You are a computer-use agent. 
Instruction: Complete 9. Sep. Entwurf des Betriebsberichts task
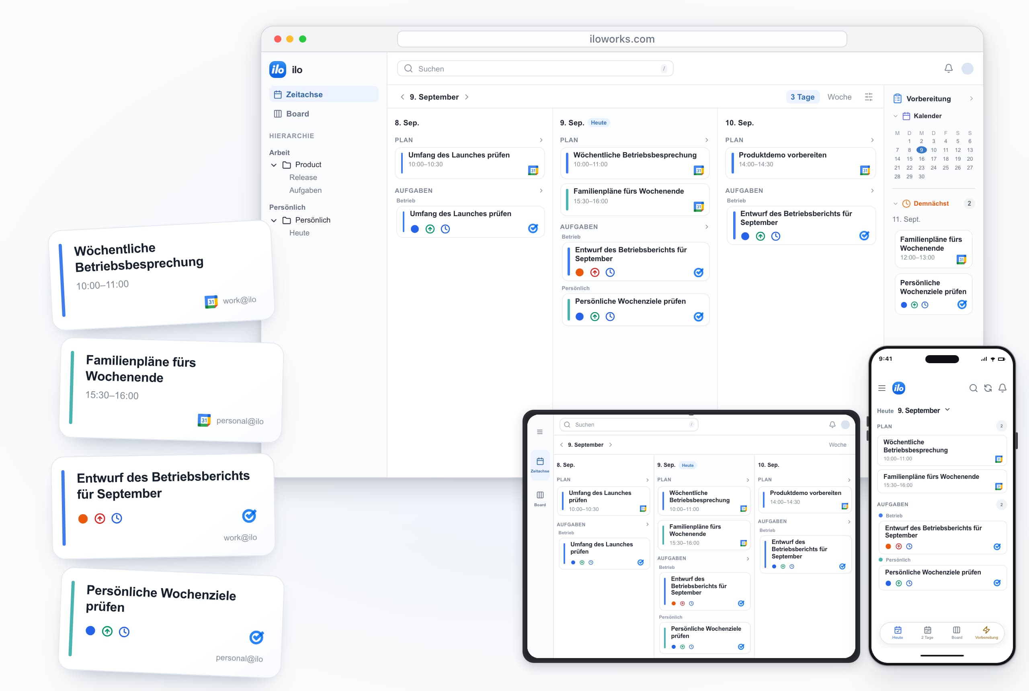pos(698,272)
